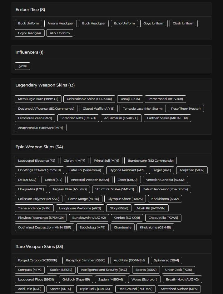Open Legendary Weapon Skins (13) section header
This screenshot has width=223, height=294.
tap(45, 85)
